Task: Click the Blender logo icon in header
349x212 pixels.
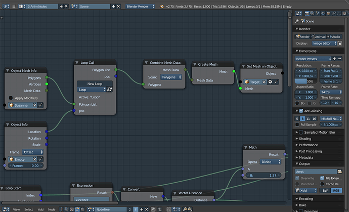Action: tap(161, 6)
